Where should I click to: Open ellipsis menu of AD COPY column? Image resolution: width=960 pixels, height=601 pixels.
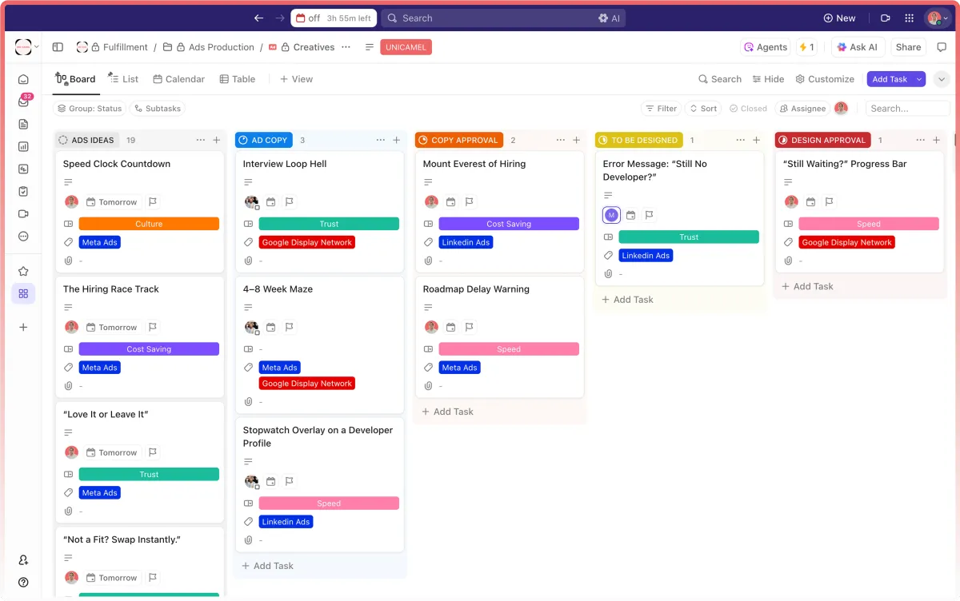[381, 140]
